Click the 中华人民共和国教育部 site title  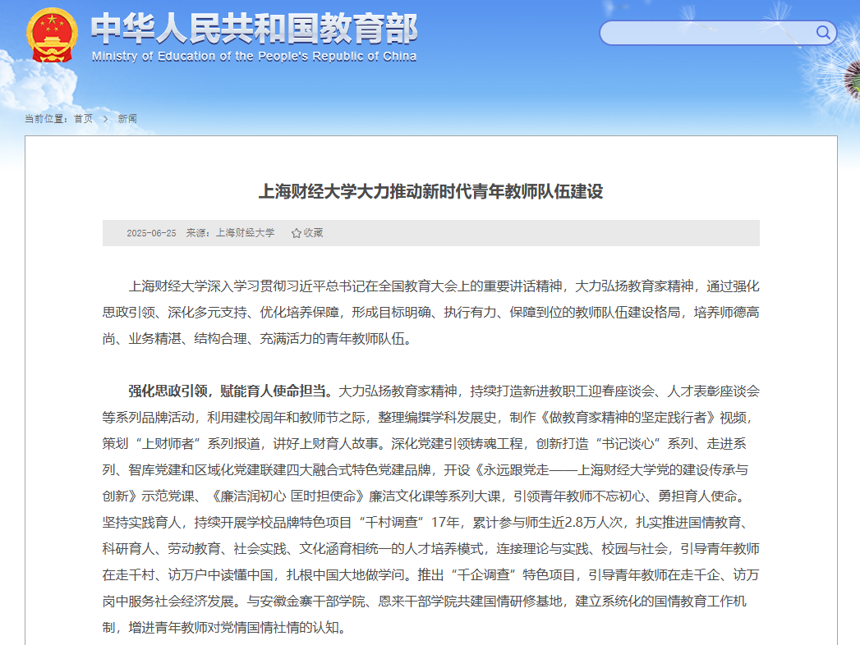[x=254, y=29]
